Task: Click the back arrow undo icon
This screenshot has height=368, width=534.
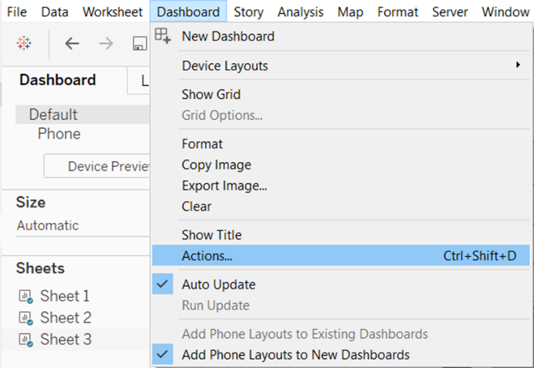Action: [72, 43]
